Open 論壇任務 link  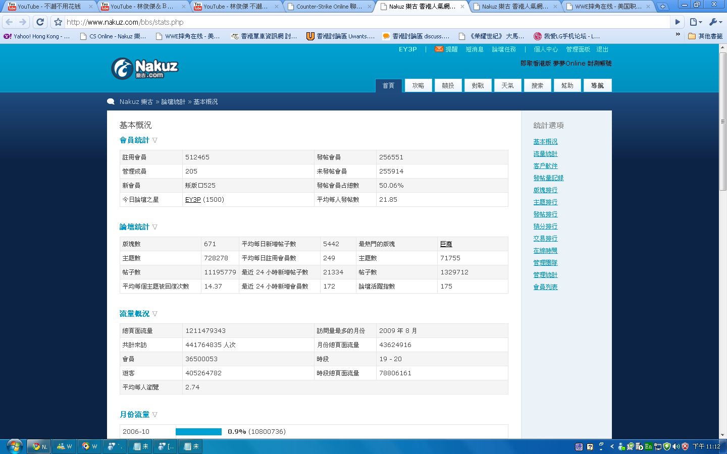point(504,49)
